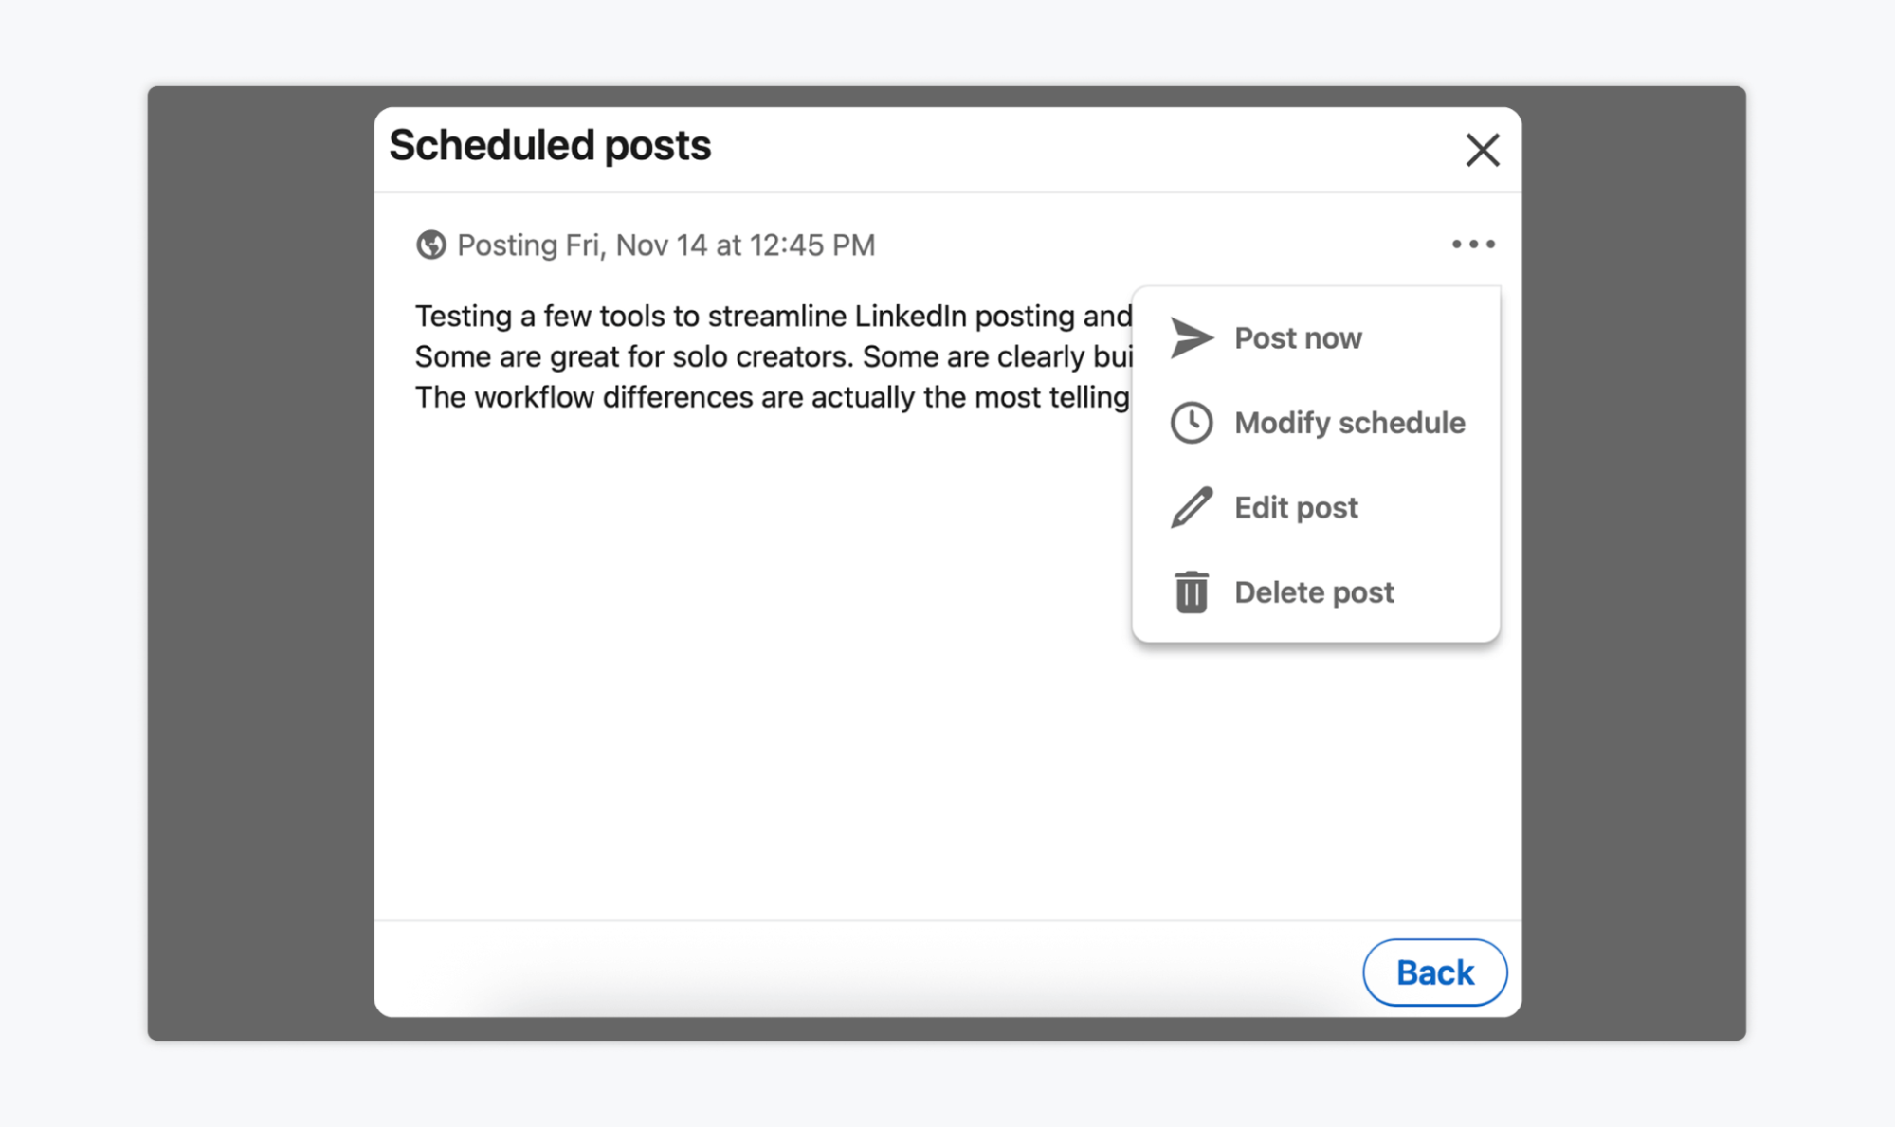Image resolution: width=1895 pixels, height=1127 pixels.
Task: Click the line "The workflow differences are actually"
Action: point(773,397)
